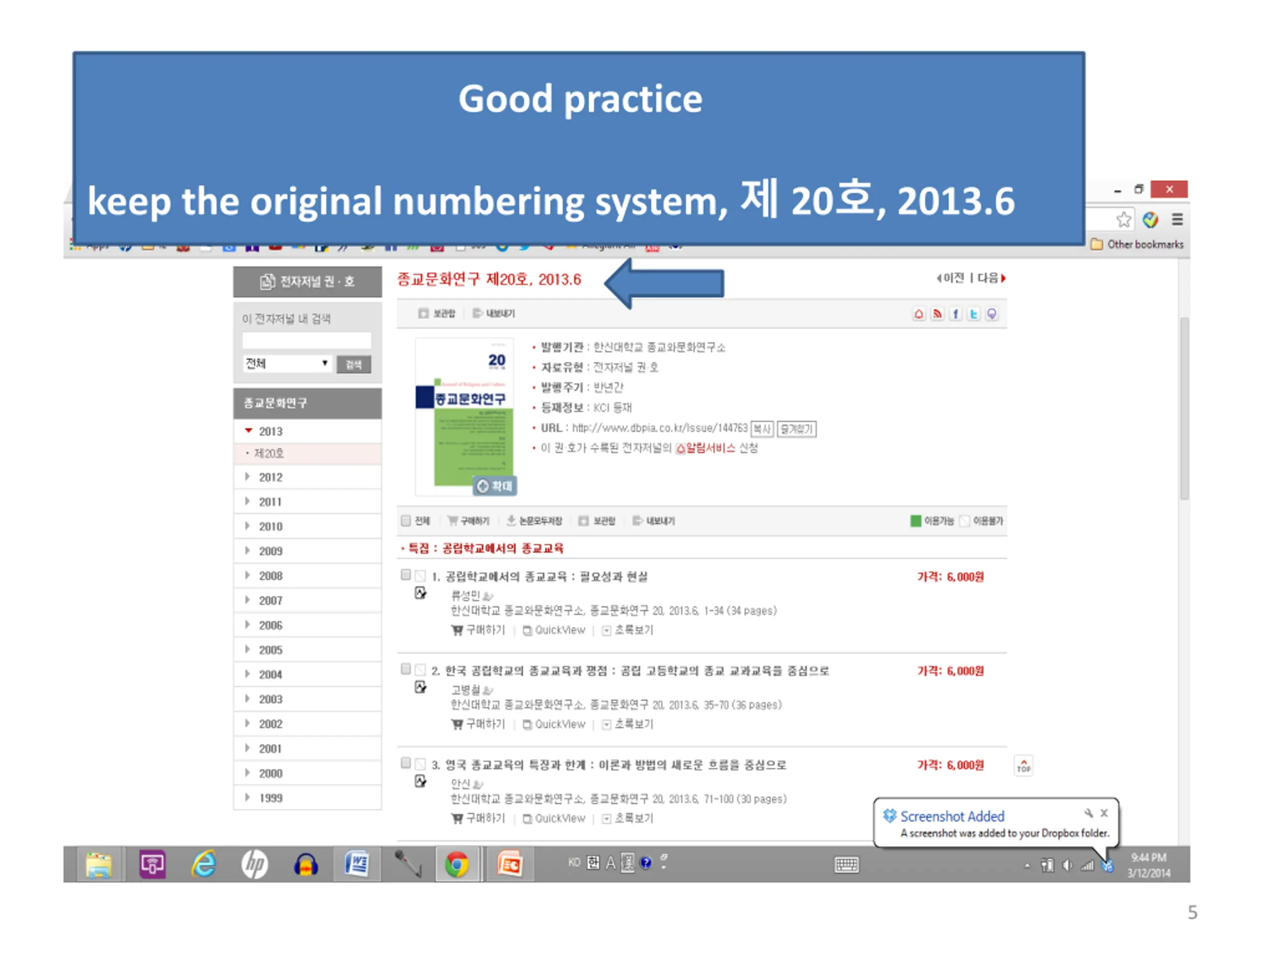
Task: Tick the checkbox for article 1
Action: pyautogui.click(x=406, y=575)
